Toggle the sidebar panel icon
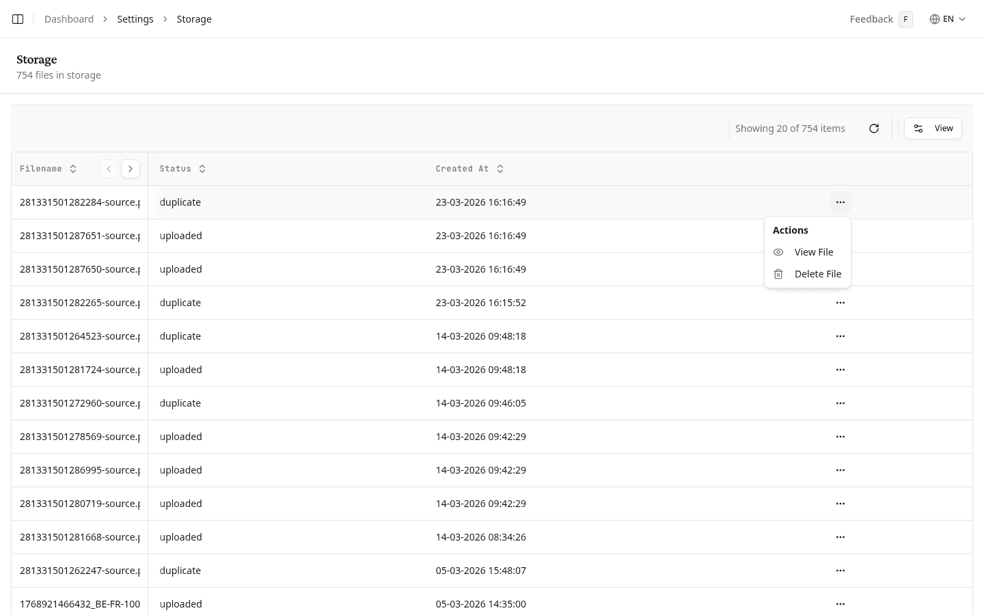The height and width of the screenshot is (615, 984). point(18,19)
